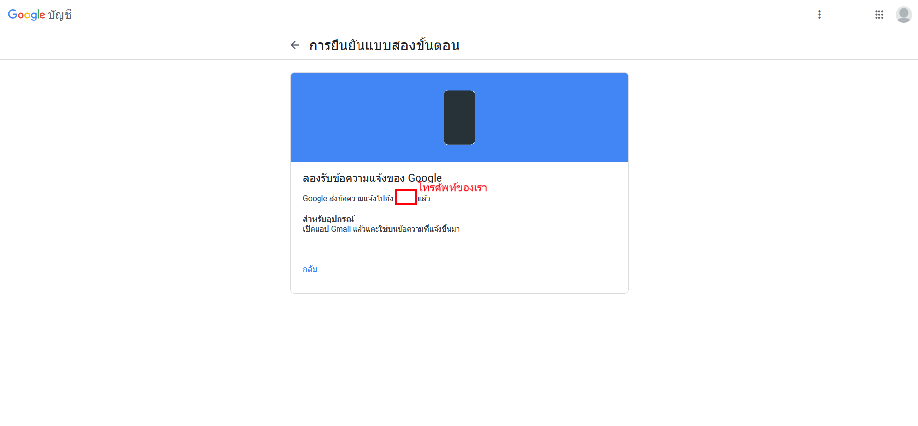Open the three-dot more options menu
Viewport: 918px width, 426px height.
(819, 15)
